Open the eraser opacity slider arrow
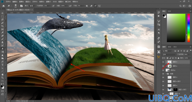This screenshot has height=102, width=192. click(50, 6)
